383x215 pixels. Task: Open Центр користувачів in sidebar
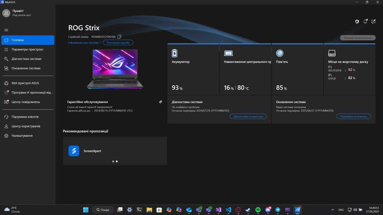point(28,126)
